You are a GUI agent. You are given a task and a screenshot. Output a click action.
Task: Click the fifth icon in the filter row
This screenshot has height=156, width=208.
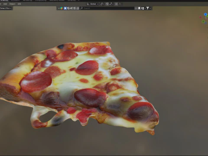pos(75,8)
